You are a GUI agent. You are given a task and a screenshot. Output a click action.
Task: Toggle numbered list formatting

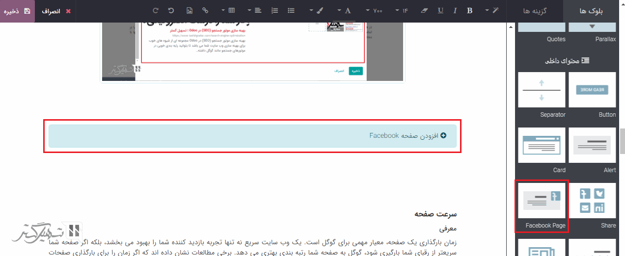[275, 10]
